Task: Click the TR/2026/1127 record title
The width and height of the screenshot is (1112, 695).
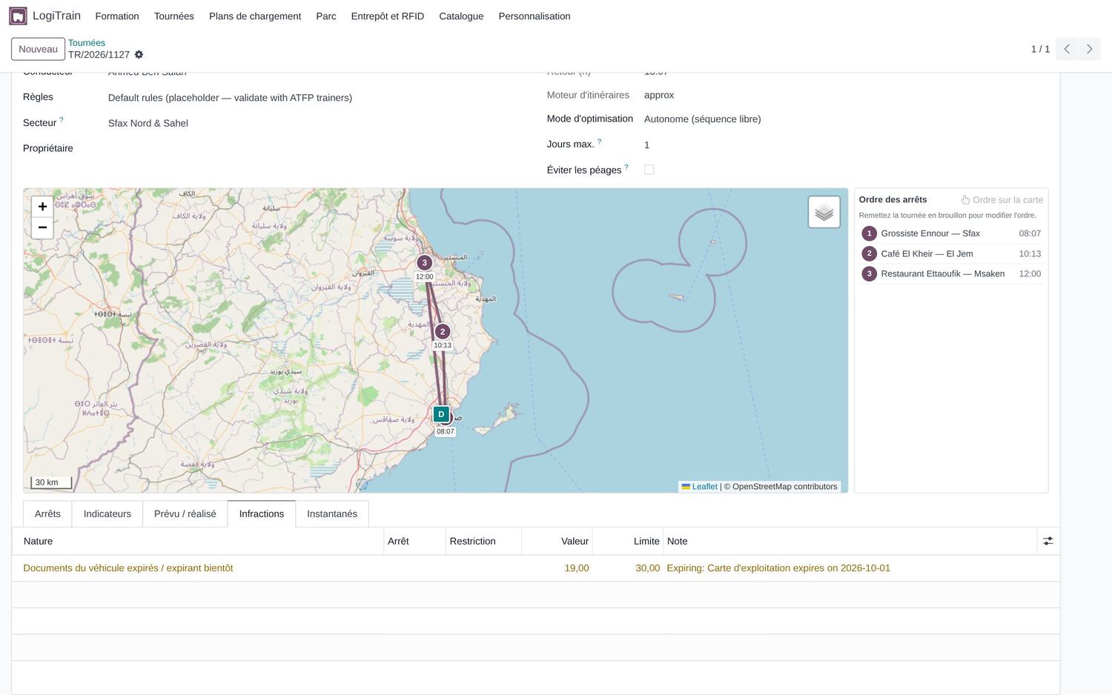Action: click(99, 55)
